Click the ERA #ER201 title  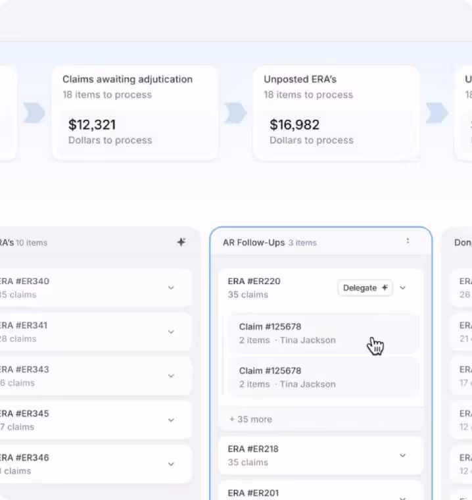(x=253, y=493)
